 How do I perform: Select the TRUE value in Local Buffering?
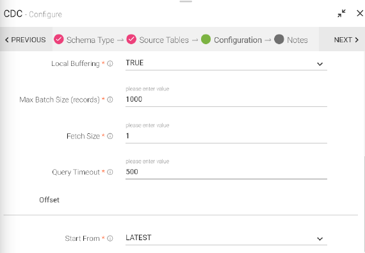pyautogui.click(x=134, y=63)
